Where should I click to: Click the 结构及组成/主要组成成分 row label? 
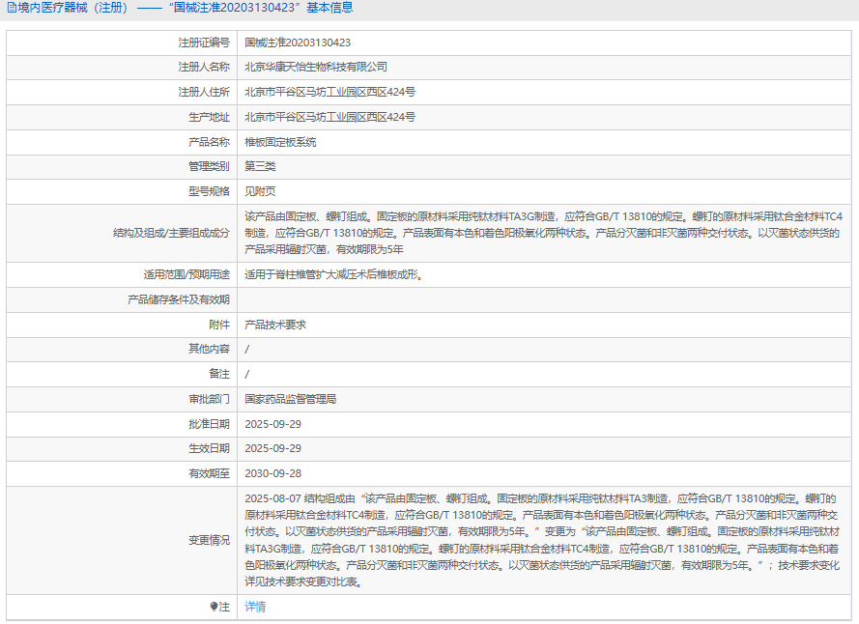(171, 234)
